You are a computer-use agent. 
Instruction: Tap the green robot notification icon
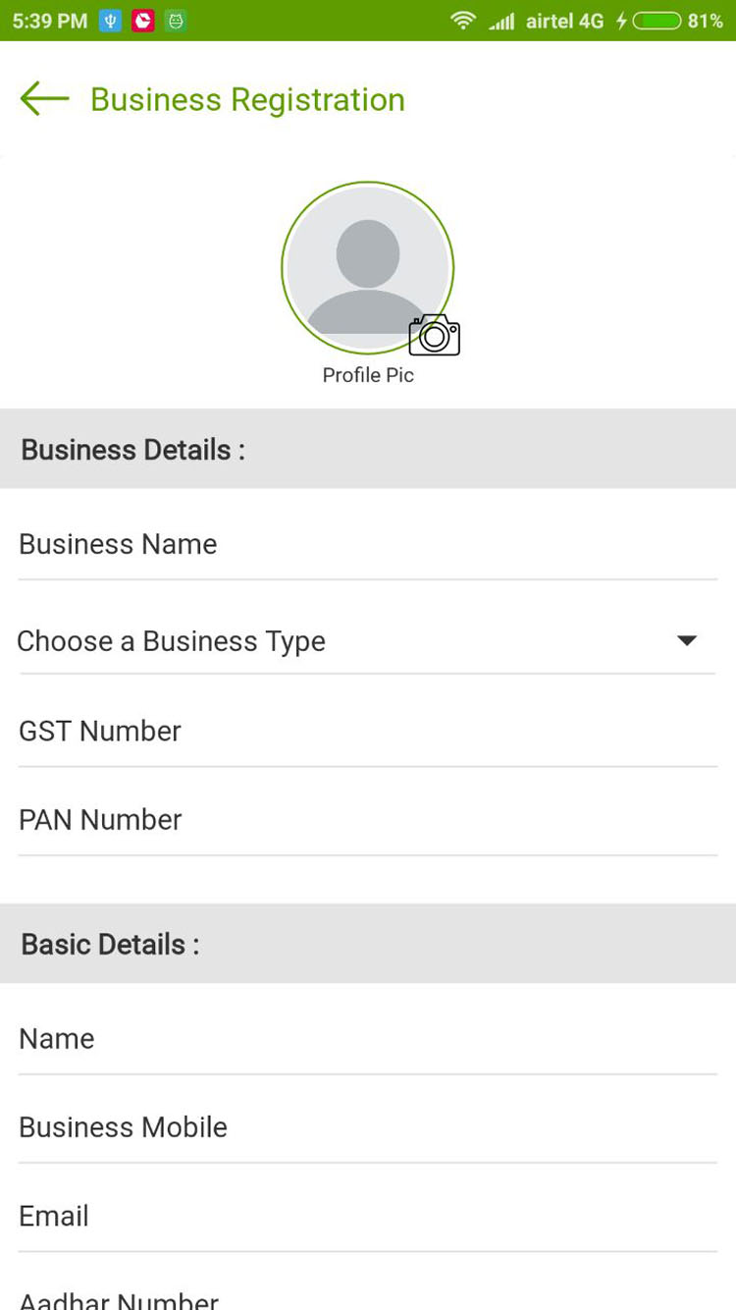[176, 21]
